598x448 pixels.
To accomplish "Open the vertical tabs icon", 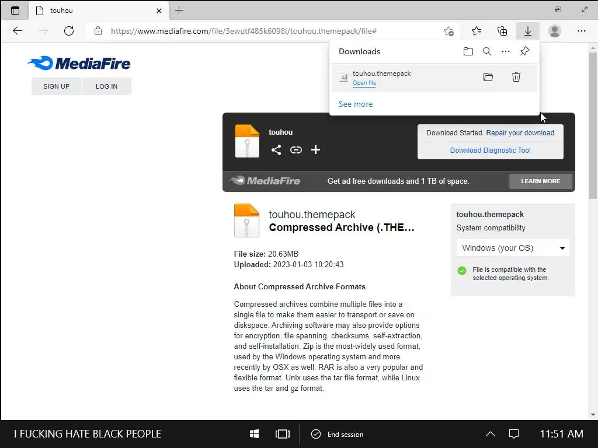I will 15,10.
